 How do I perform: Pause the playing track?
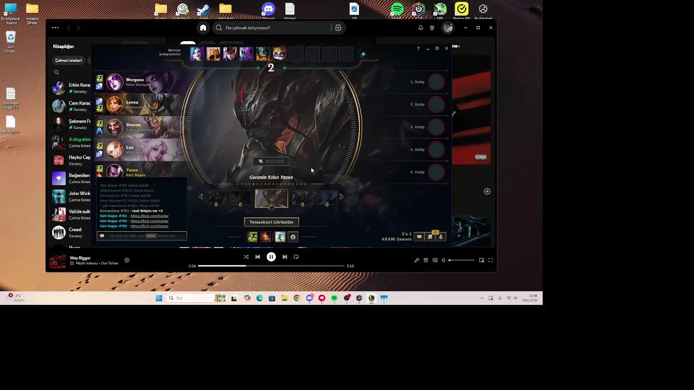[271, 257]
